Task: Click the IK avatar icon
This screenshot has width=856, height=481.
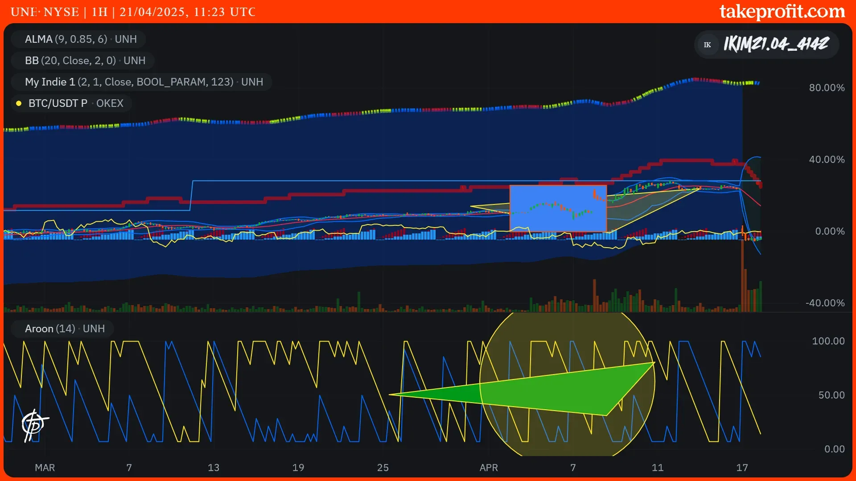Action: [x=707, y=45]
